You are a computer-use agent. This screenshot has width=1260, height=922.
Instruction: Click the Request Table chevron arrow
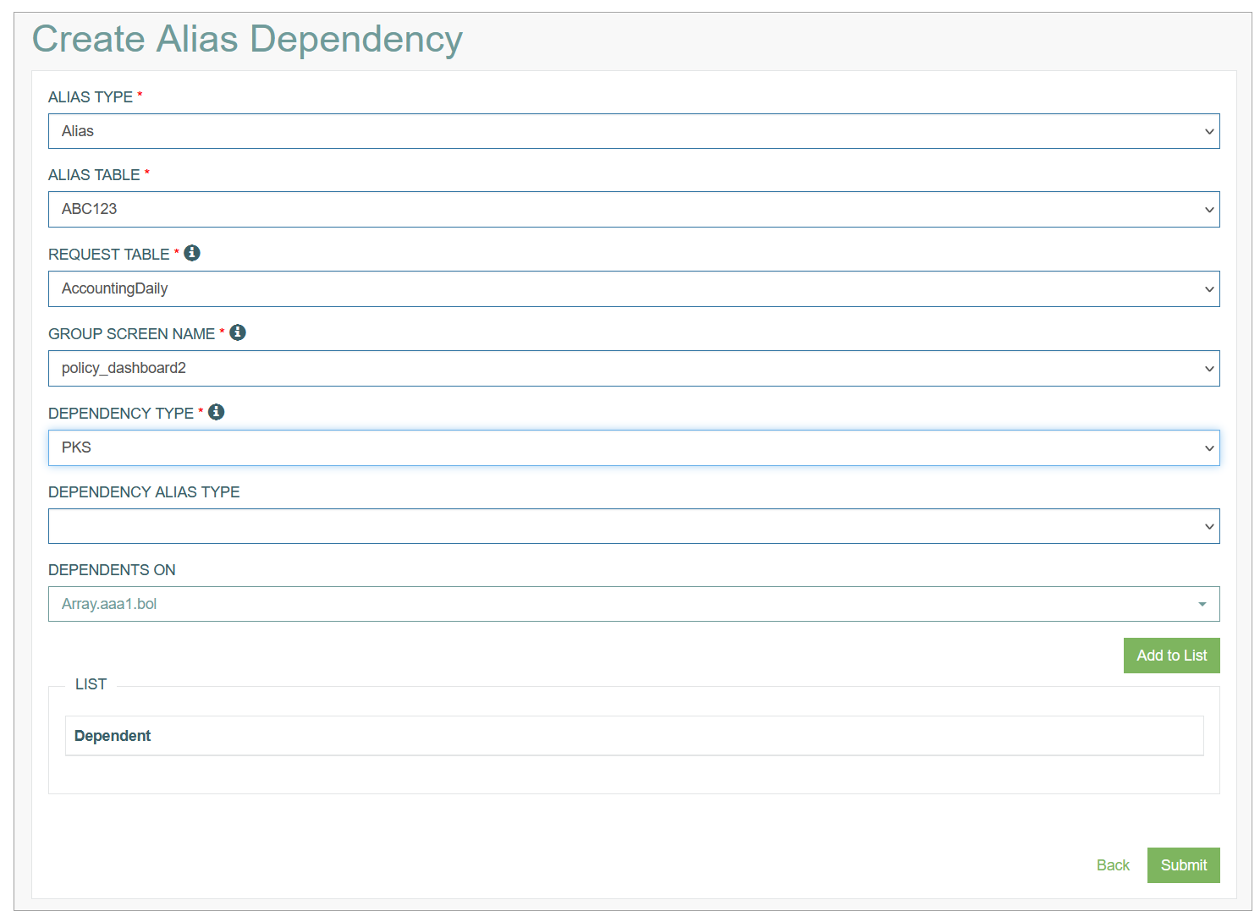pyautogui.click(x=1209, y=289)
